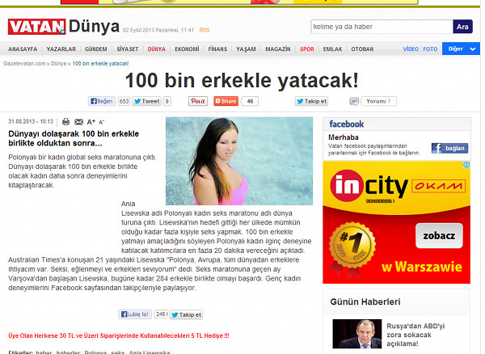Image resolution: width=485 pixels, height=354 pixels.
Task: Open the OTOBAN menu item
Action: (x=362, y=48)
